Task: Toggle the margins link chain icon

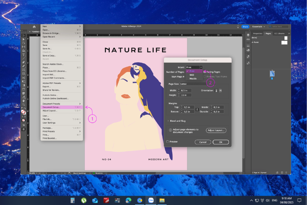Action: pos(197,109)
